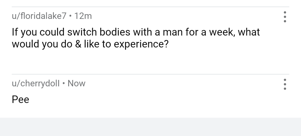Select the post starting "If you could switch bodies"
Screen dimensions: 301x136
point(136,38)
